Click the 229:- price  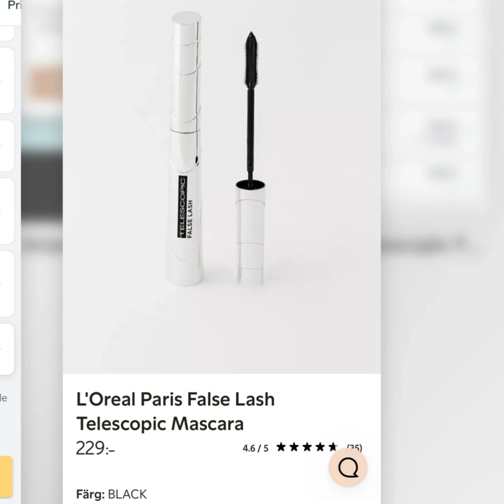[x=95, y=448]
